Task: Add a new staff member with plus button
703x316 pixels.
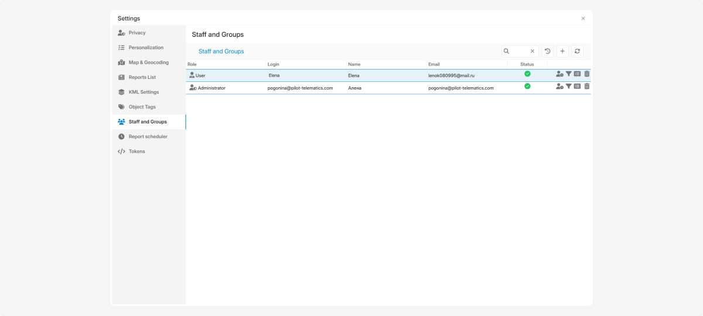Action: click(562, 51)
